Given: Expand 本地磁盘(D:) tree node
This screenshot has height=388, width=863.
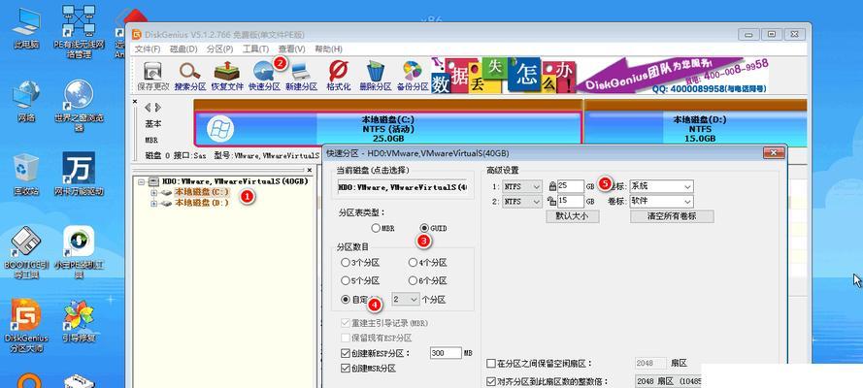Looking at the screenshot, I should 153,203.
